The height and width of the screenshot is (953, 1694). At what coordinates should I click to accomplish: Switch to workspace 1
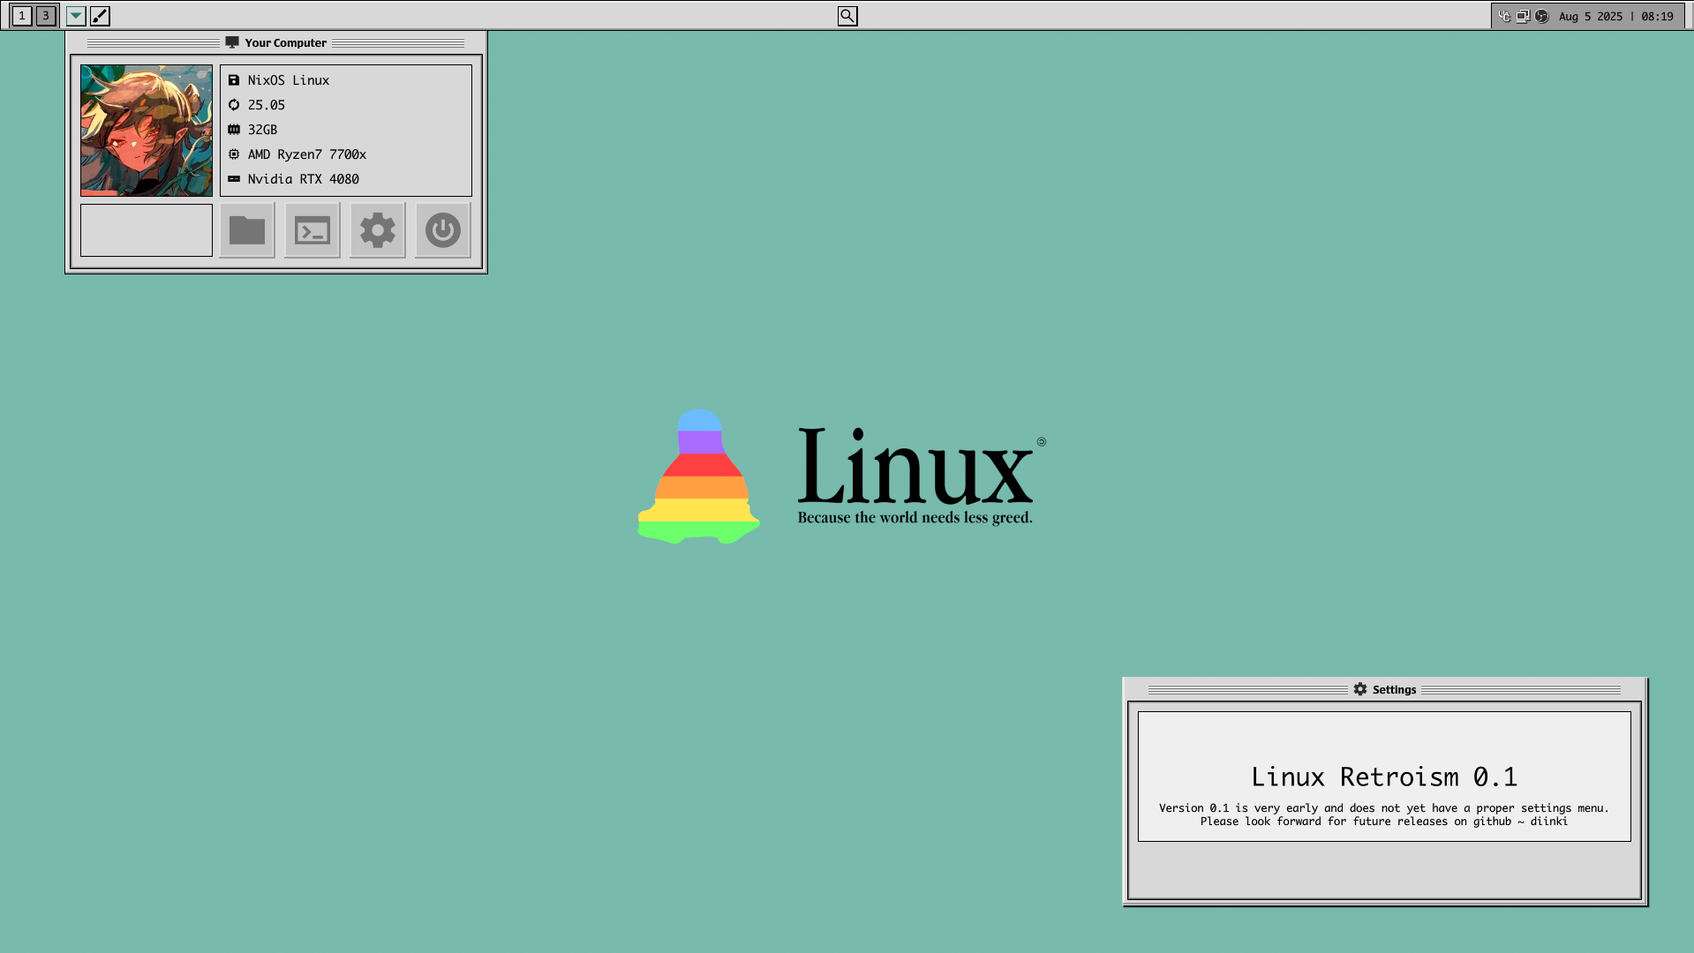(x=21, y=15)
